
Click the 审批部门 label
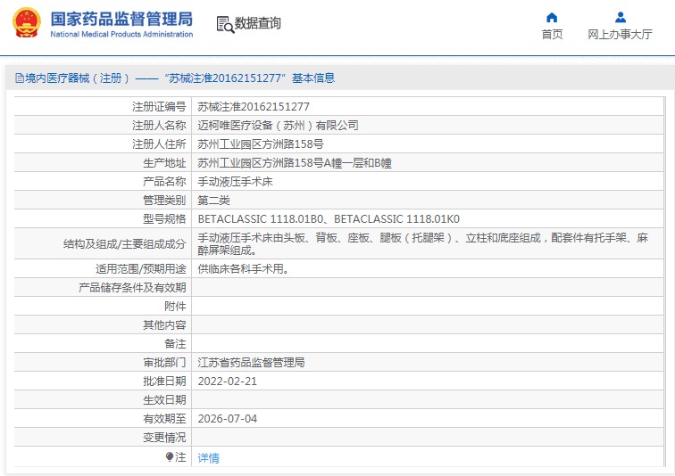pyautogui.click(x=164, y=363)
